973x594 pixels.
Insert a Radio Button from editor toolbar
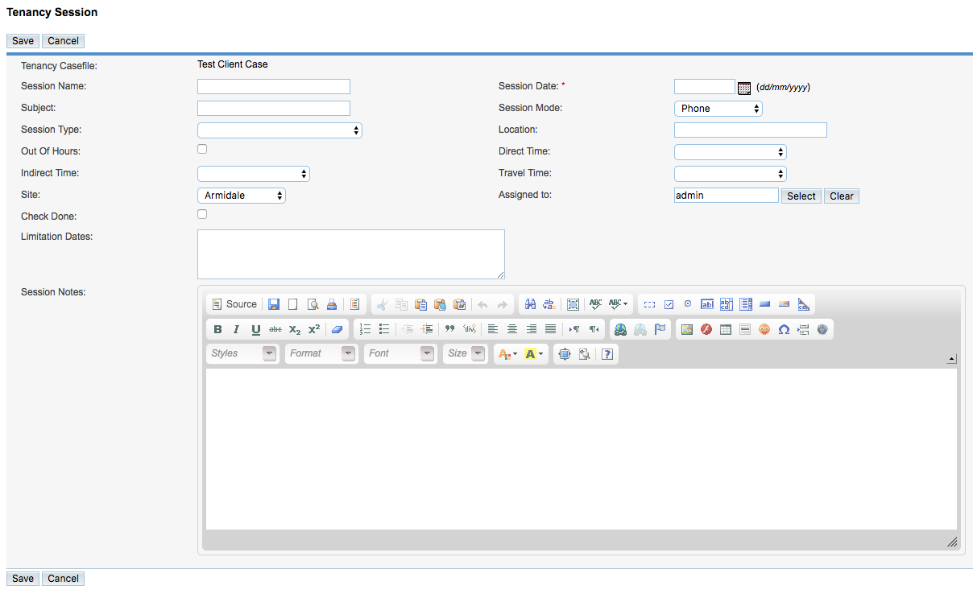pos(688,304)
